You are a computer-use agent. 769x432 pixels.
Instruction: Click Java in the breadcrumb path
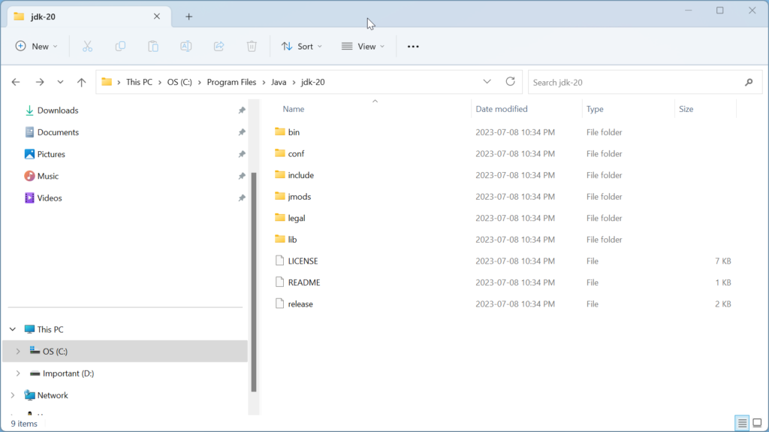279,82
